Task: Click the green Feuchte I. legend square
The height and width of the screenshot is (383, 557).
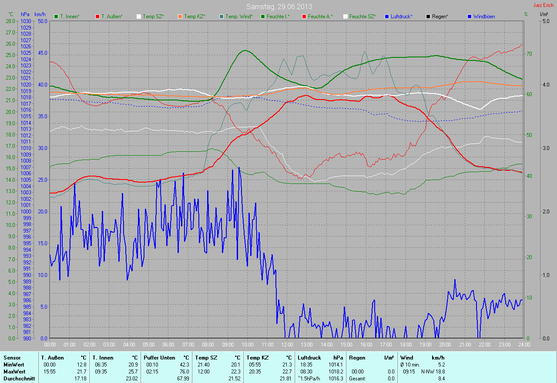Action: 262,17
